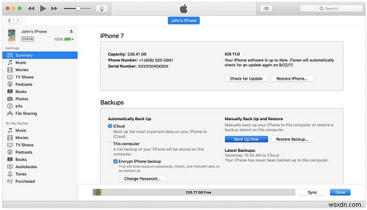The height and width of the screenshot is (210, 367).
Task: Open Movies under Settings
Action: (x=40, y=70)
